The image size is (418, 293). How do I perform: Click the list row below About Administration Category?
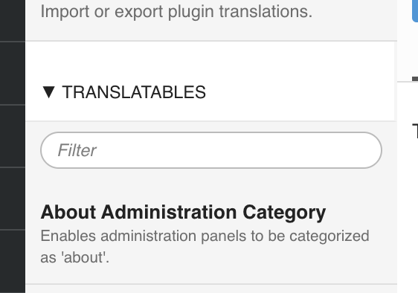(x=211, y=289)
